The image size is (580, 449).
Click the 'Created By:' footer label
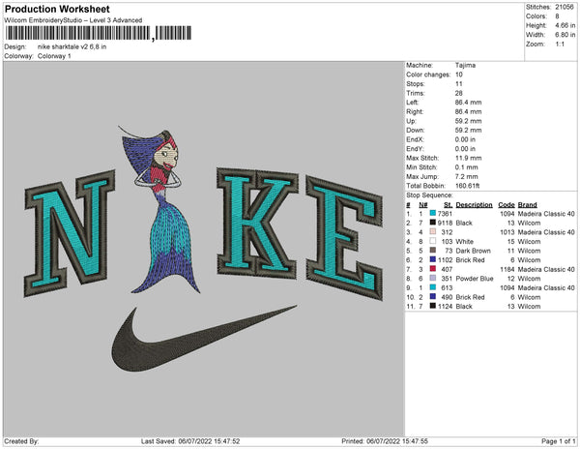[x=21, y=441]
